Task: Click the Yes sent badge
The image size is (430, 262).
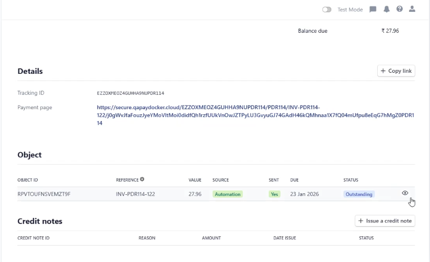Action: [x=274, y=194]
